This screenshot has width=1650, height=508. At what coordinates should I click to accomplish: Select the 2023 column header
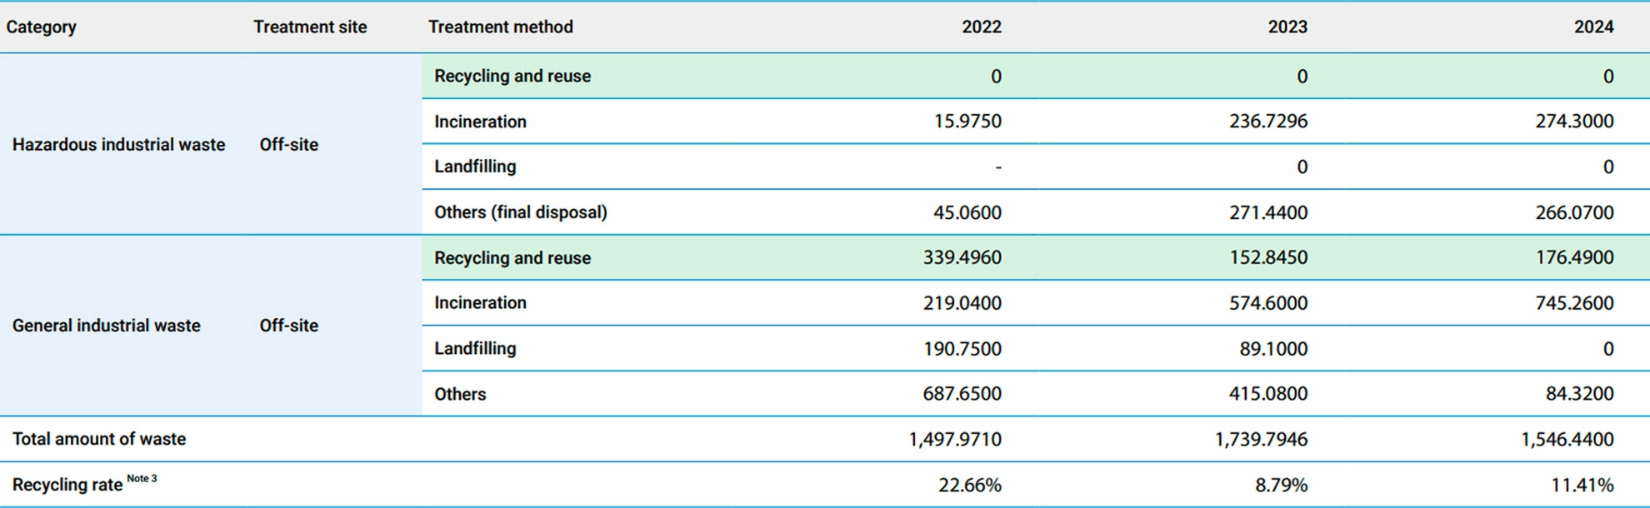point(1287,27)
